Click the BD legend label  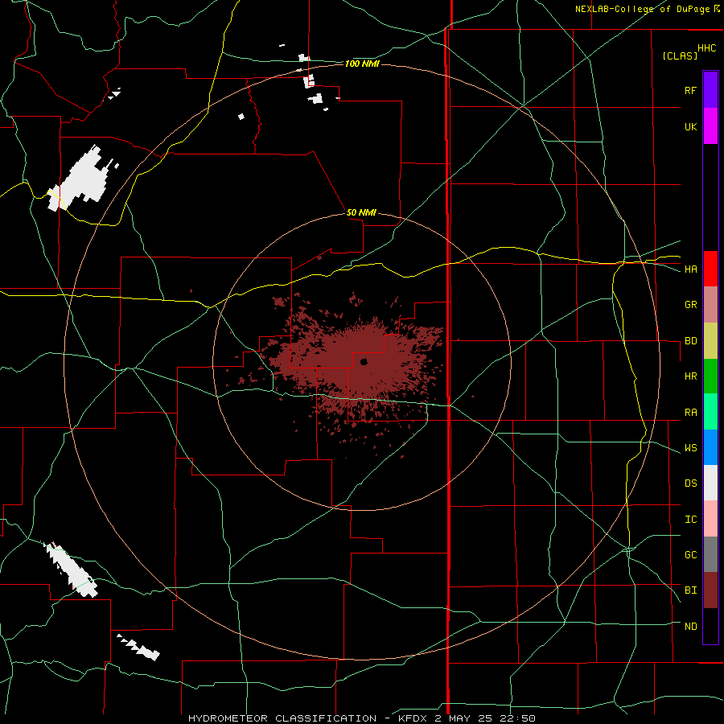690,341
